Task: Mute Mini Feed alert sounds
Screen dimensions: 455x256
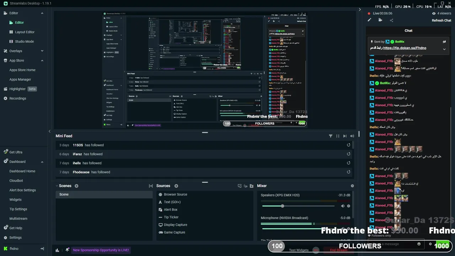Action: [x=352, y=136]
